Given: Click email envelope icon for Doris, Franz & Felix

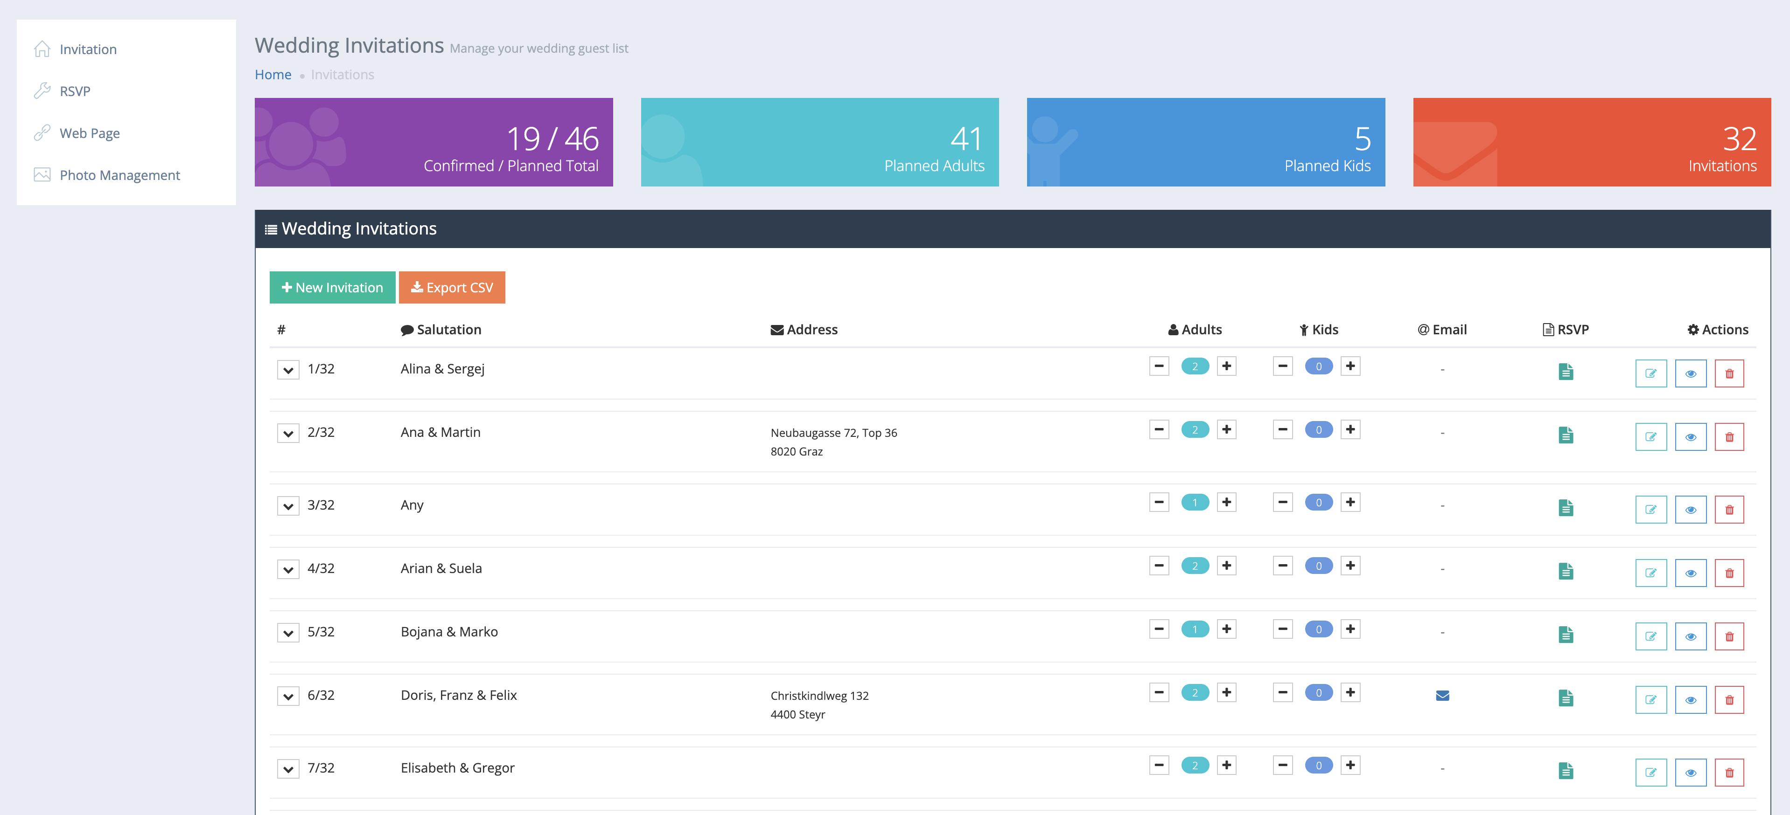Looking at the screenshot, I should 1442,696.
